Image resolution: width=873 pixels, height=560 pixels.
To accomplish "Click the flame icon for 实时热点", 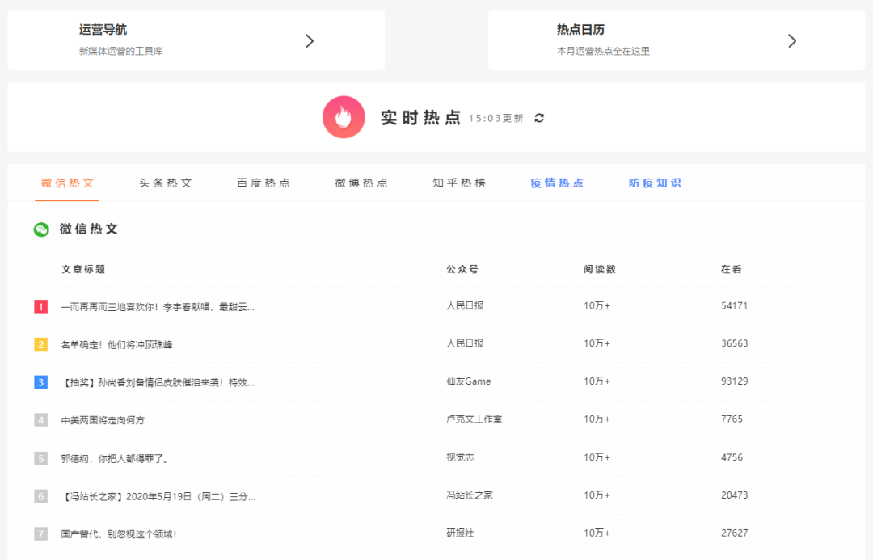I will coord(344,117).
